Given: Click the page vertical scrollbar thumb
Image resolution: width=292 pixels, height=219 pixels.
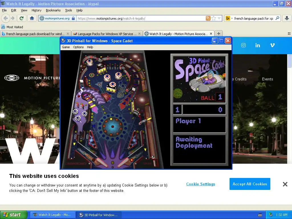Looking at the screenshot, I should pos(290,61).
